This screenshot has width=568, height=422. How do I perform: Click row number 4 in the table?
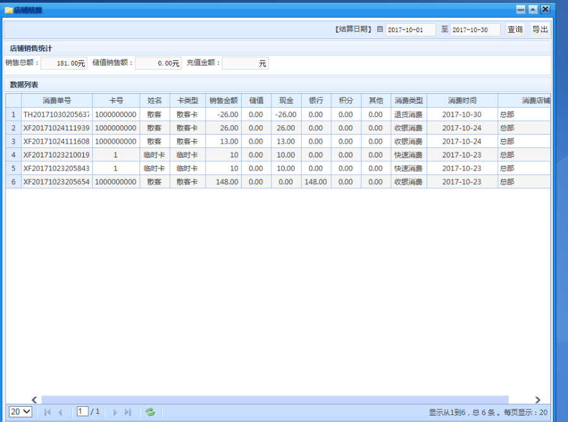click(x=13, y=155)
